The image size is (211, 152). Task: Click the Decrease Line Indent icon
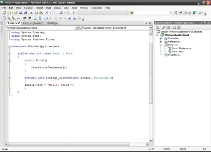coord(24,18)
